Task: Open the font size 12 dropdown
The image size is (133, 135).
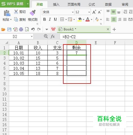Action: click(x=89, y=12)
